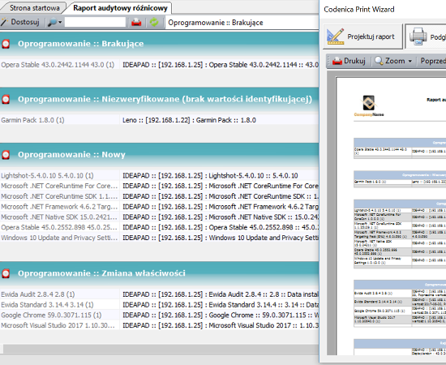The image size is (446, 365).
Task: Click the red icon beside Zmiana właściwości header
Action: point(6,273)
